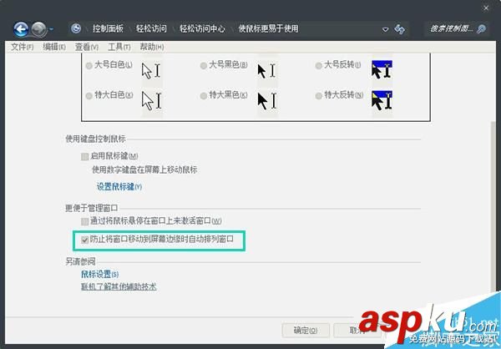Open the 编辑(E) menu
Viewport: 501px width, 349px height.
pyautogui.click(x=54, y=47)
